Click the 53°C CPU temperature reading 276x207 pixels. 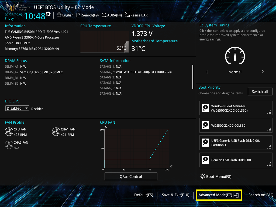(x=122, y=48)
